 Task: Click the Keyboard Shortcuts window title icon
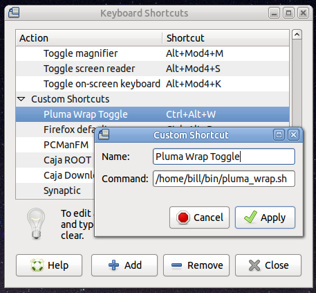point(14,12)
